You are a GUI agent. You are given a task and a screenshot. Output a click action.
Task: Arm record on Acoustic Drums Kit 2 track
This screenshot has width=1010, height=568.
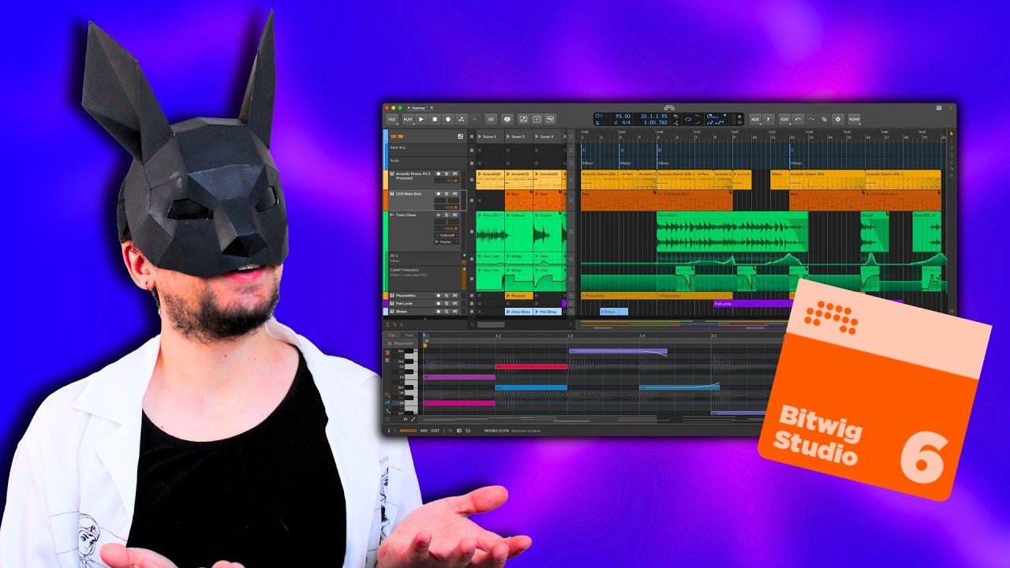click(x=438, y=174)
